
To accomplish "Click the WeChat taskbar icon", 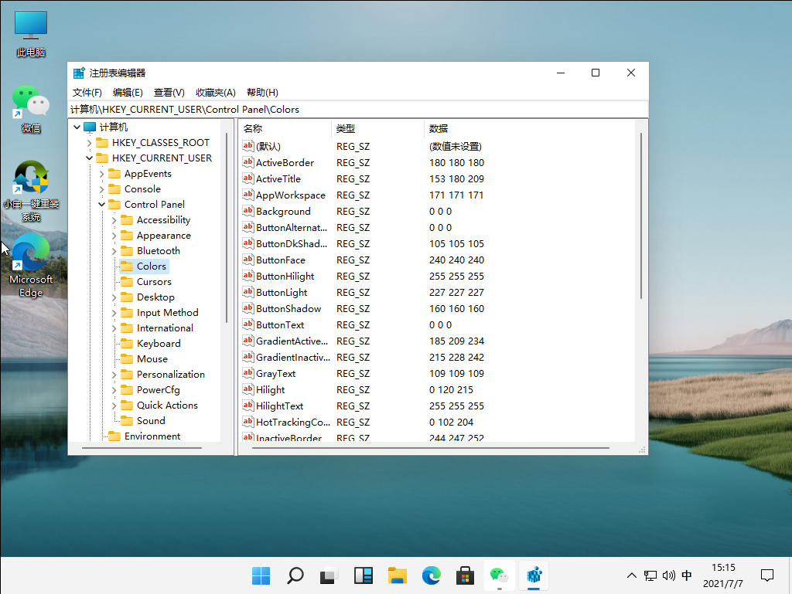I will [x=499, y=575].
